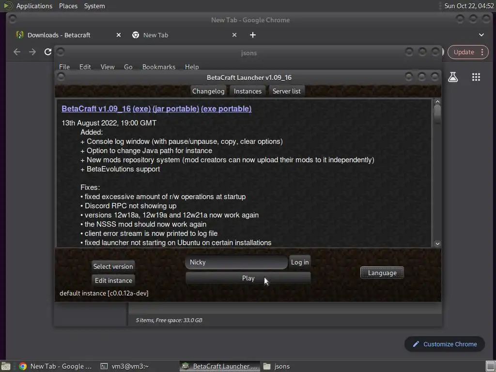The height and width of the screenshot is (372, 496).
Task: Click the clock showing Sun Oct 22
Action: coord(469,6)
